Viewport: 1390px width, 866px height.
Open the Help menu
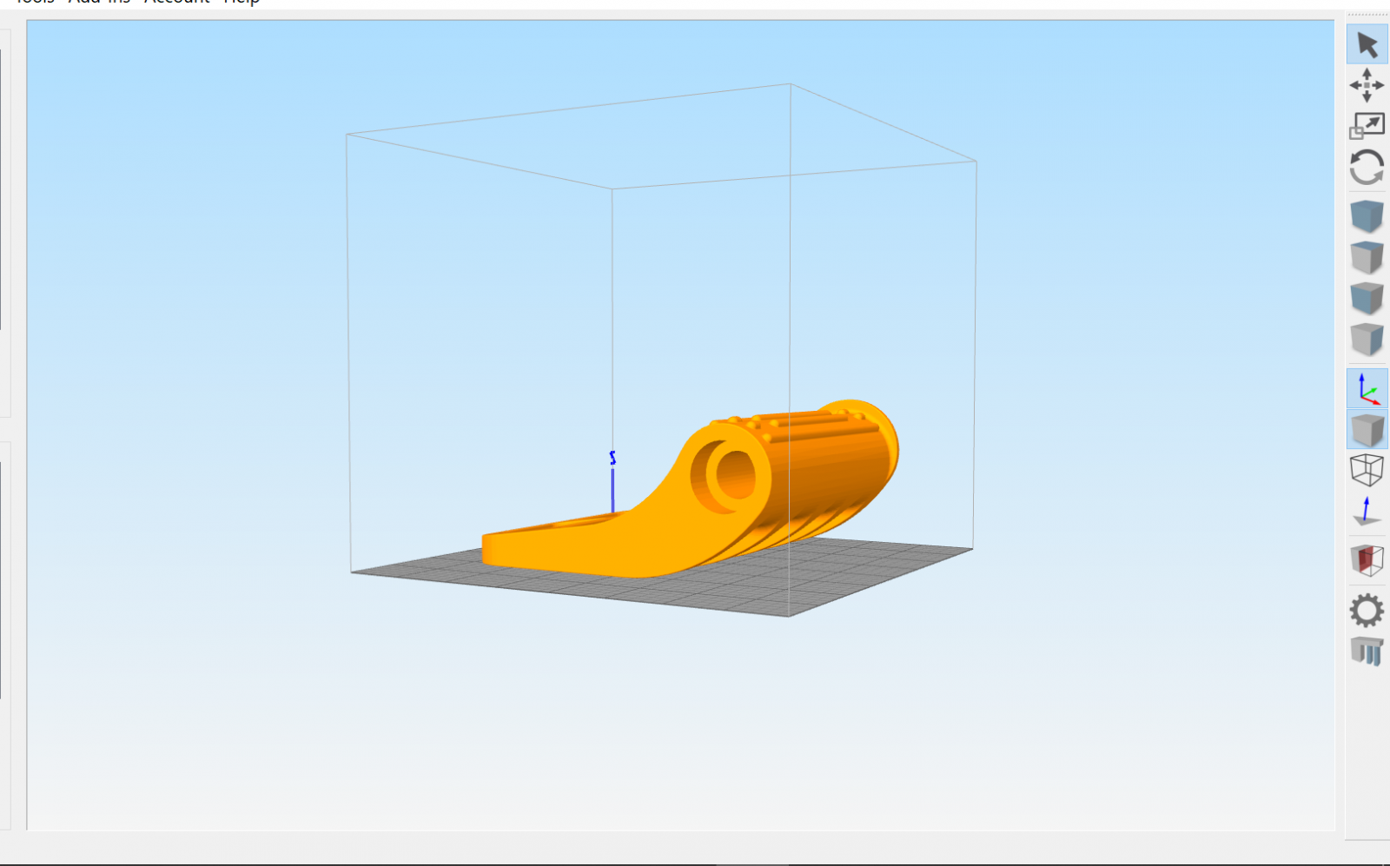coord(242,2)
